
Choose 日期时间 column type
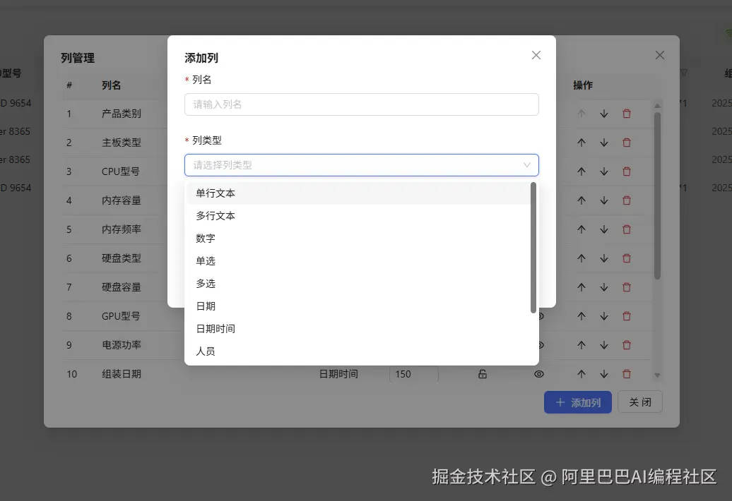(358, 329)
